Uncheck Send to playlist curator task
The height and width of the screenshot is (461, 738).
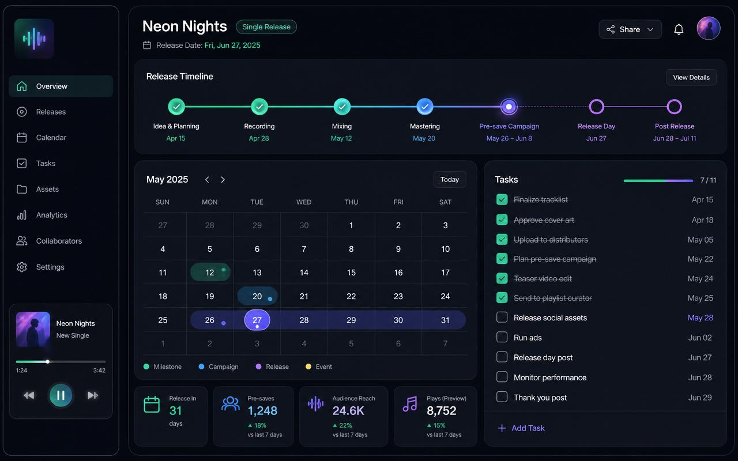tap(502, 298)
